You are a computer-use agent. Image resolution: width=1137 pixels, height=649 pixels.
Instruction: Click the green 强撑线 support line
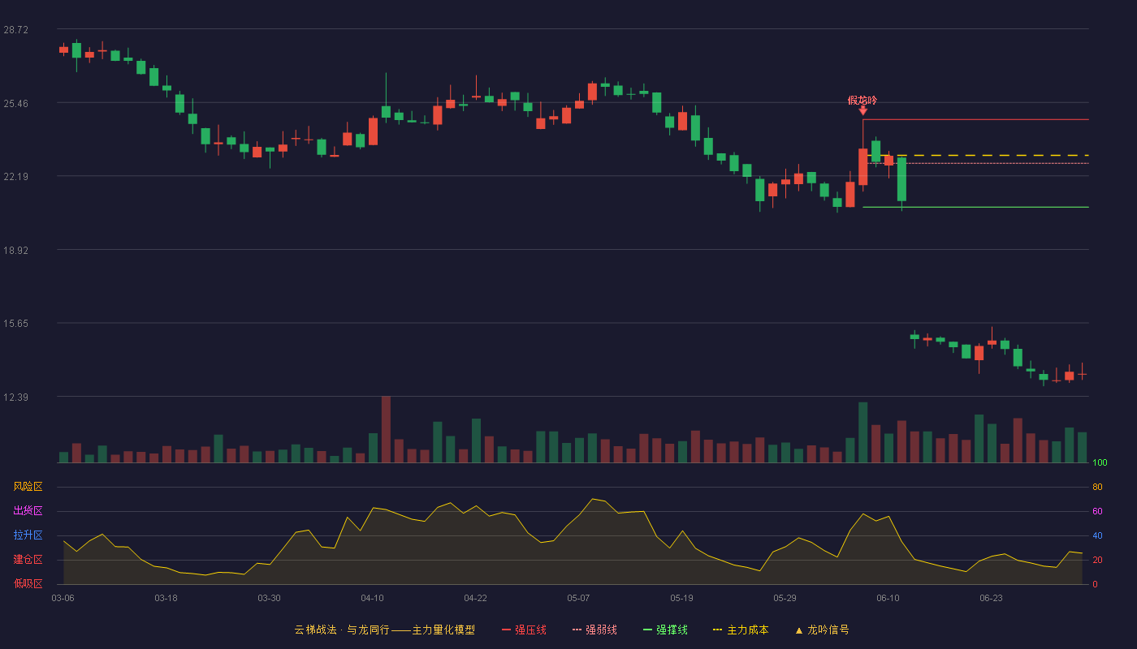click(975, 207)
